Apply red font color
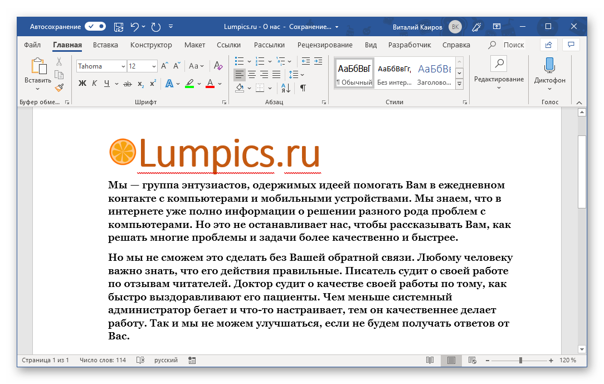604x384 pixels. coord(210,84)
